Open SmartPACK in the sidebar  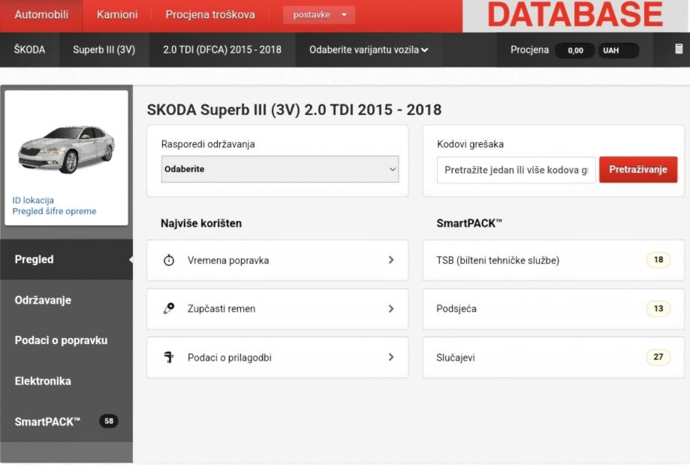(x=66, y=421)
